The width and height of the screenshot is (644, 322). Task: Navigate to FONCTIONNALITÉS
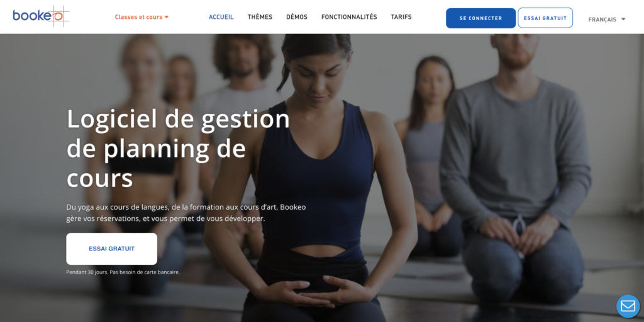pos(349,17)
